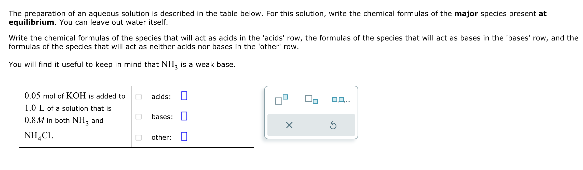Click the 'other:' row label

pos(161,137)
